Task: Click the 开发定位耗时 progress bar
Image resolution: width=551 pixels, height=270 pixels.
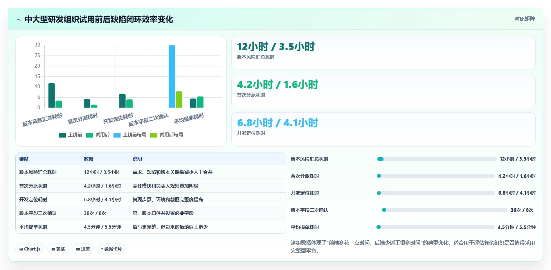Action: point(436,193)
